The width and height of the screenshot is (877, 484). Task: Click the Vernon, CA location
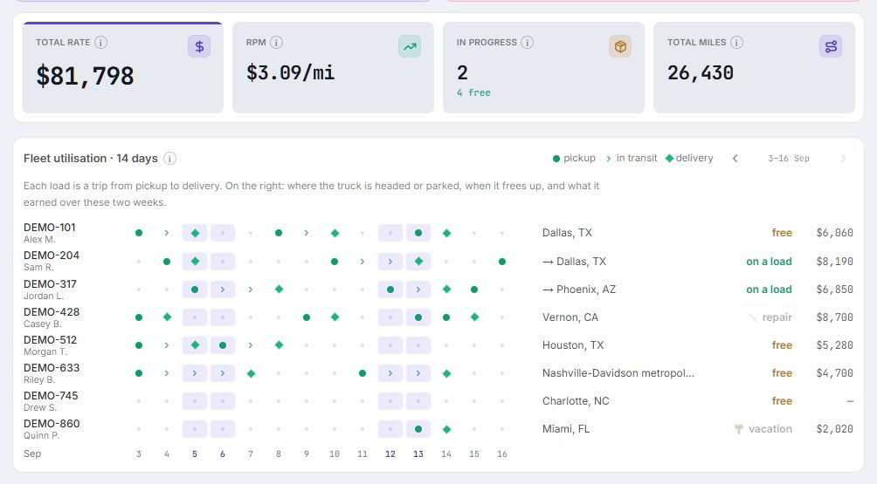coord(570,317)
